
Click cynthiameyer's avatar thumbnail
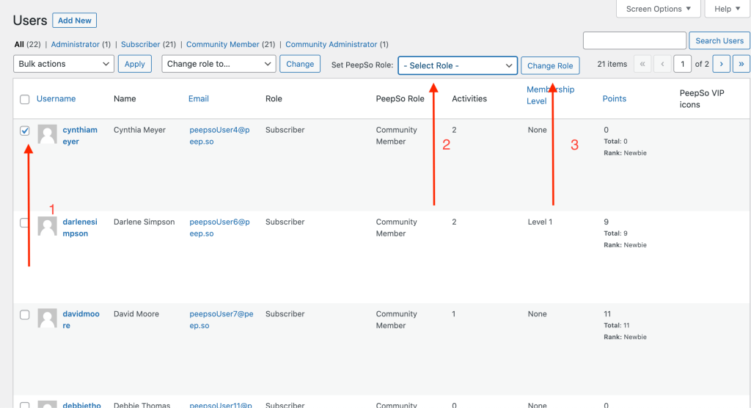(x=48, y=134)
